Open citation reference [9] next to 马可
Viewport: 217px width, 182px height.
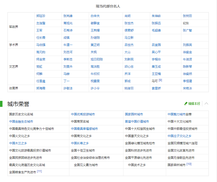(160, 80)
